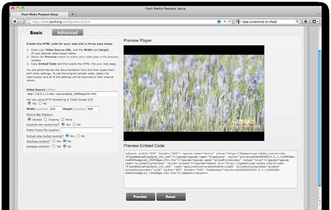Switch to the Basic tab

tap(36, 32)
